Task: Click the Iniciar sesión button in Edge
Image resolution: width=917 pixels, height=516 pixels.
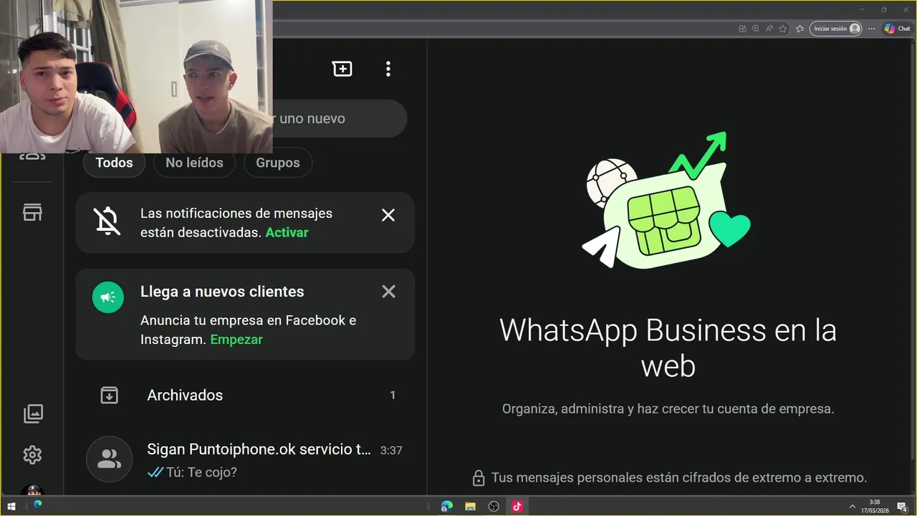Action: click(836, 29)
